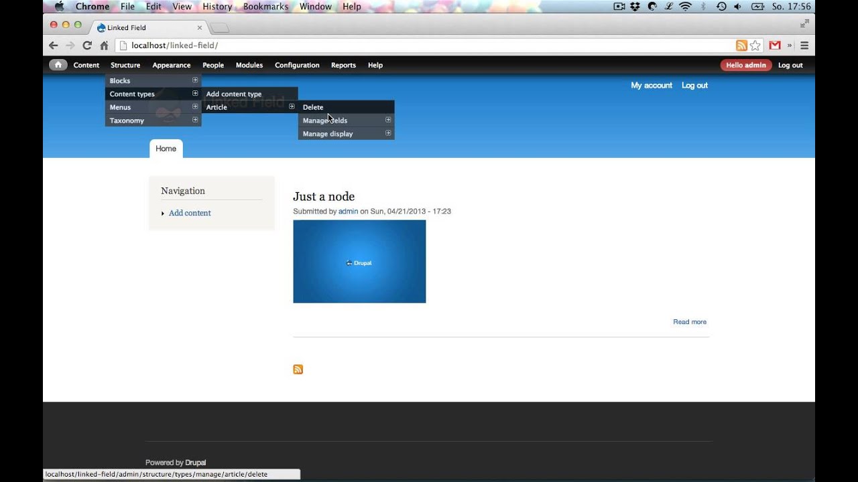Open the Chrome hamburger menu
The image size is (858, 482).
804,46
